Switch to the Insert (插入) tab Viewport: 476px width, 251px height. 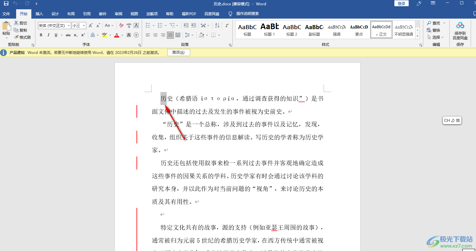pyautogui.click(x=39, y=14)
